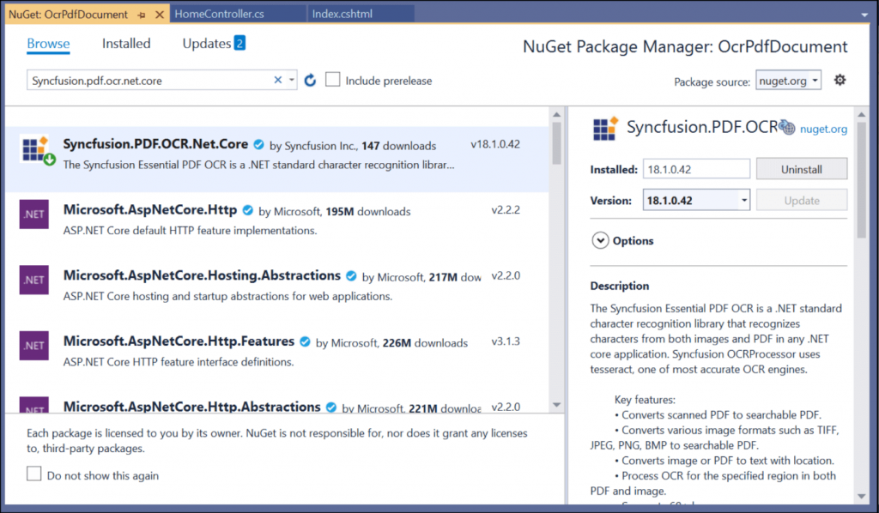Screen dimensions: 879x513
Task: Enable the Include prerelease checkbox
Action: pos(332,80)
